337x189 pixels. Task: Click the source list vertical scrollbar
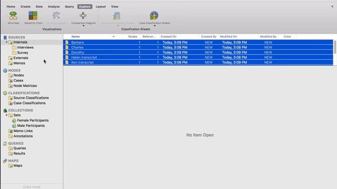[335, 47]
